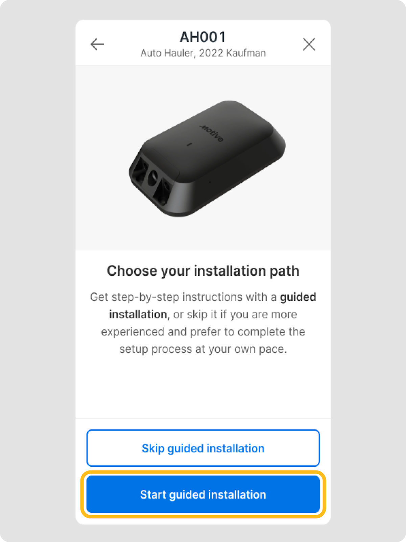The width and height of the screenshot is (406, 542).
Task: Click the right mounting slot on the device
Action: pos(164,192)
